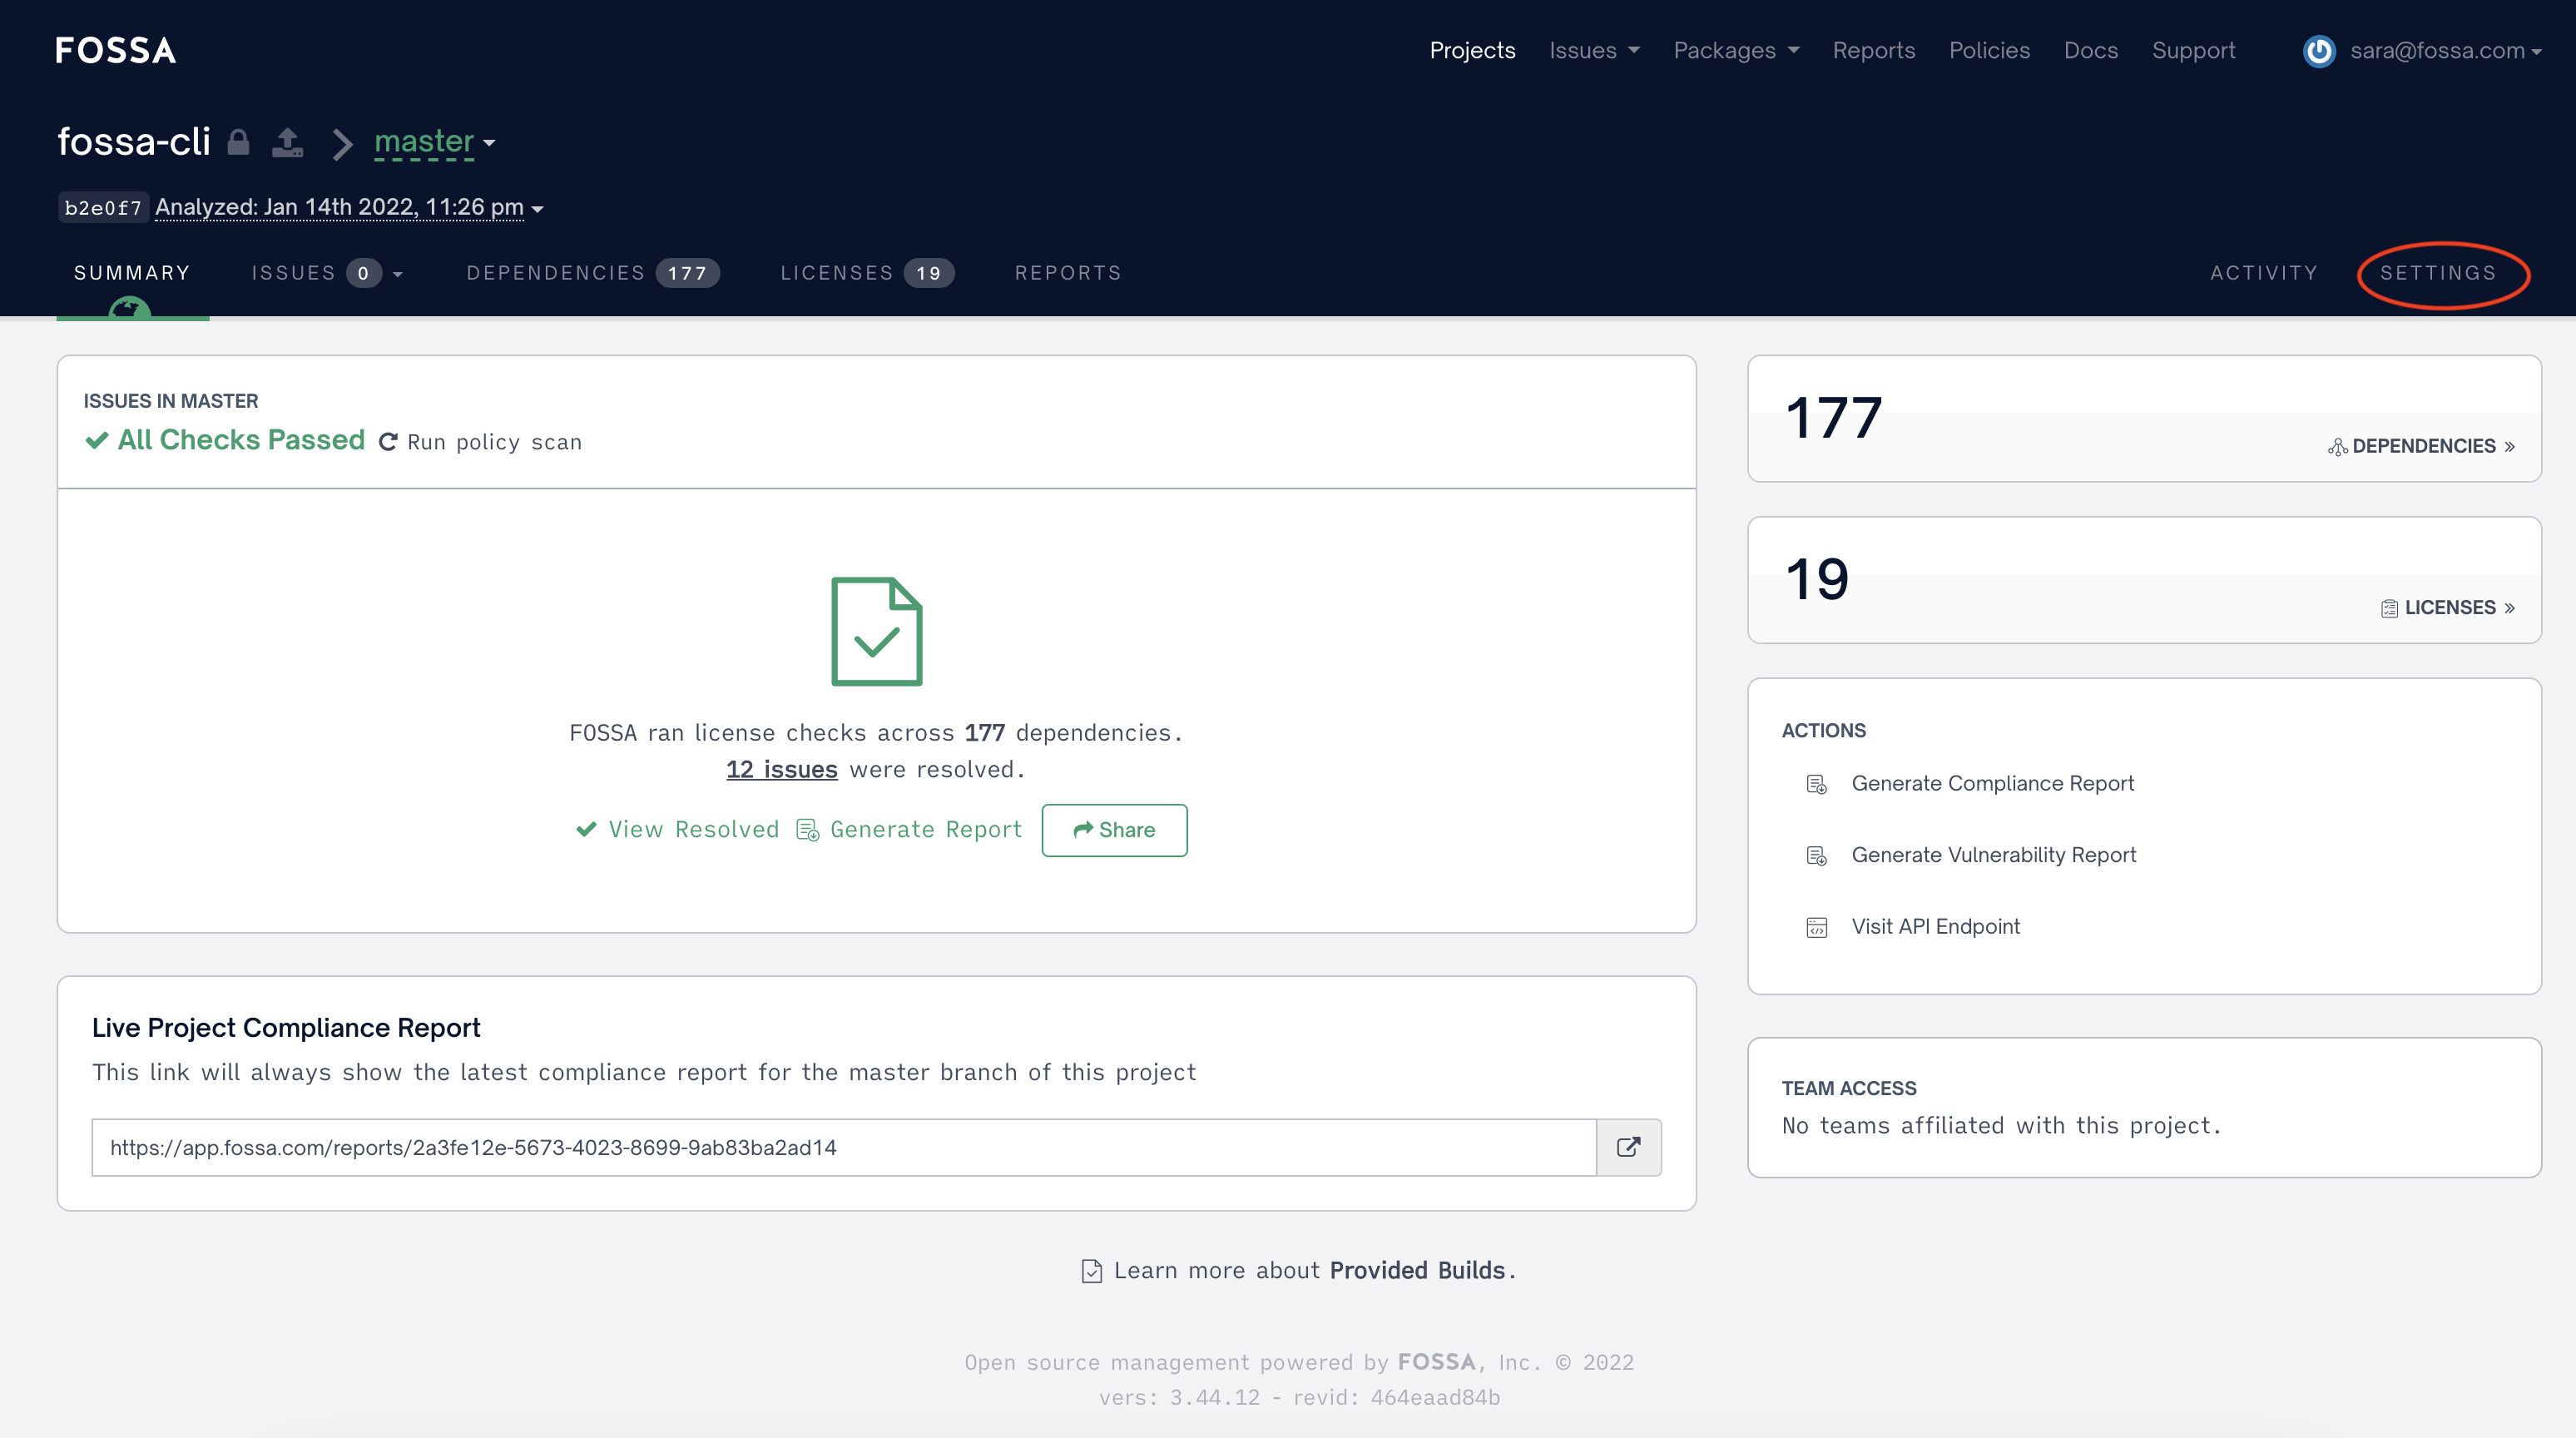Click the live compliance report URL field
The image size is (2576, 1438).
pyautogui.click(x=842, y=1147)
